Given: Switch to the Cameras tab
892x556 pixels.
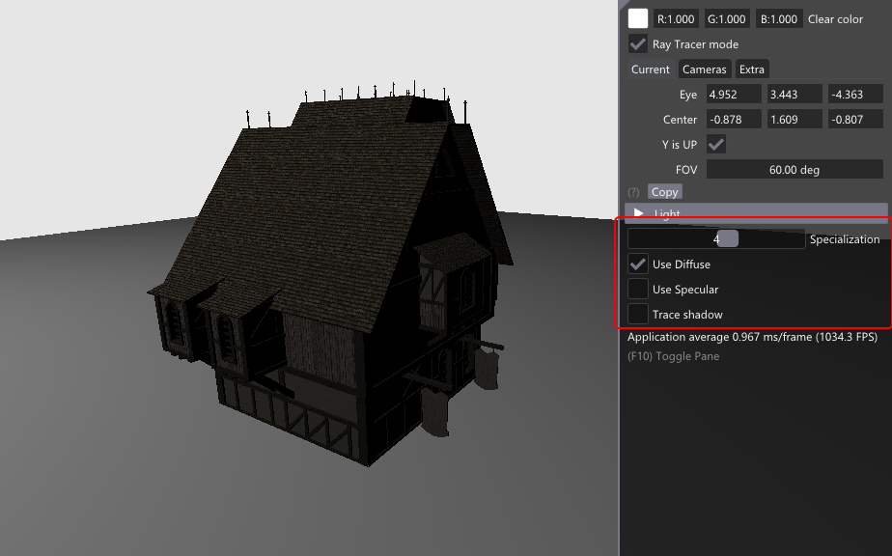Looking at the screenshot, I should 704,69.
